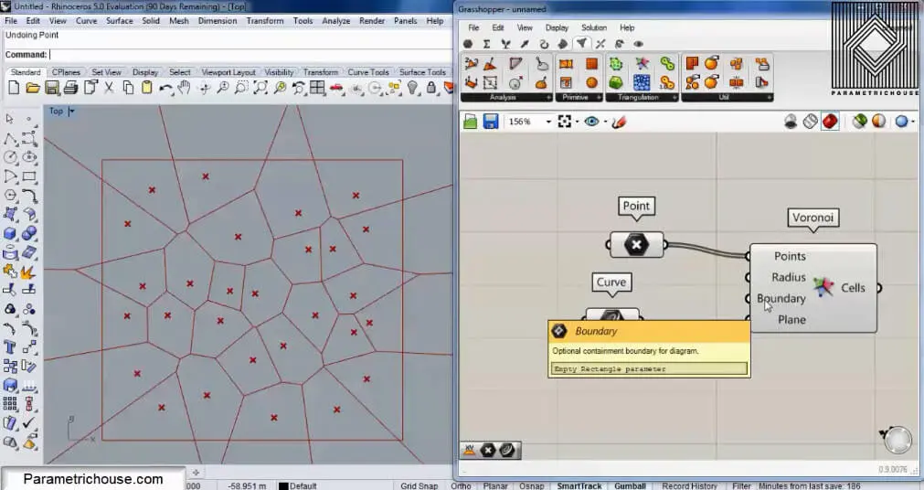Switch to the CPlanes toolbar tab

pos(66,72)
